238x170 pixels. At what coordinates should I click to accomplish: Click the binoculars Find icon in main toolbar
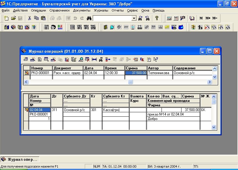(89, 18)
